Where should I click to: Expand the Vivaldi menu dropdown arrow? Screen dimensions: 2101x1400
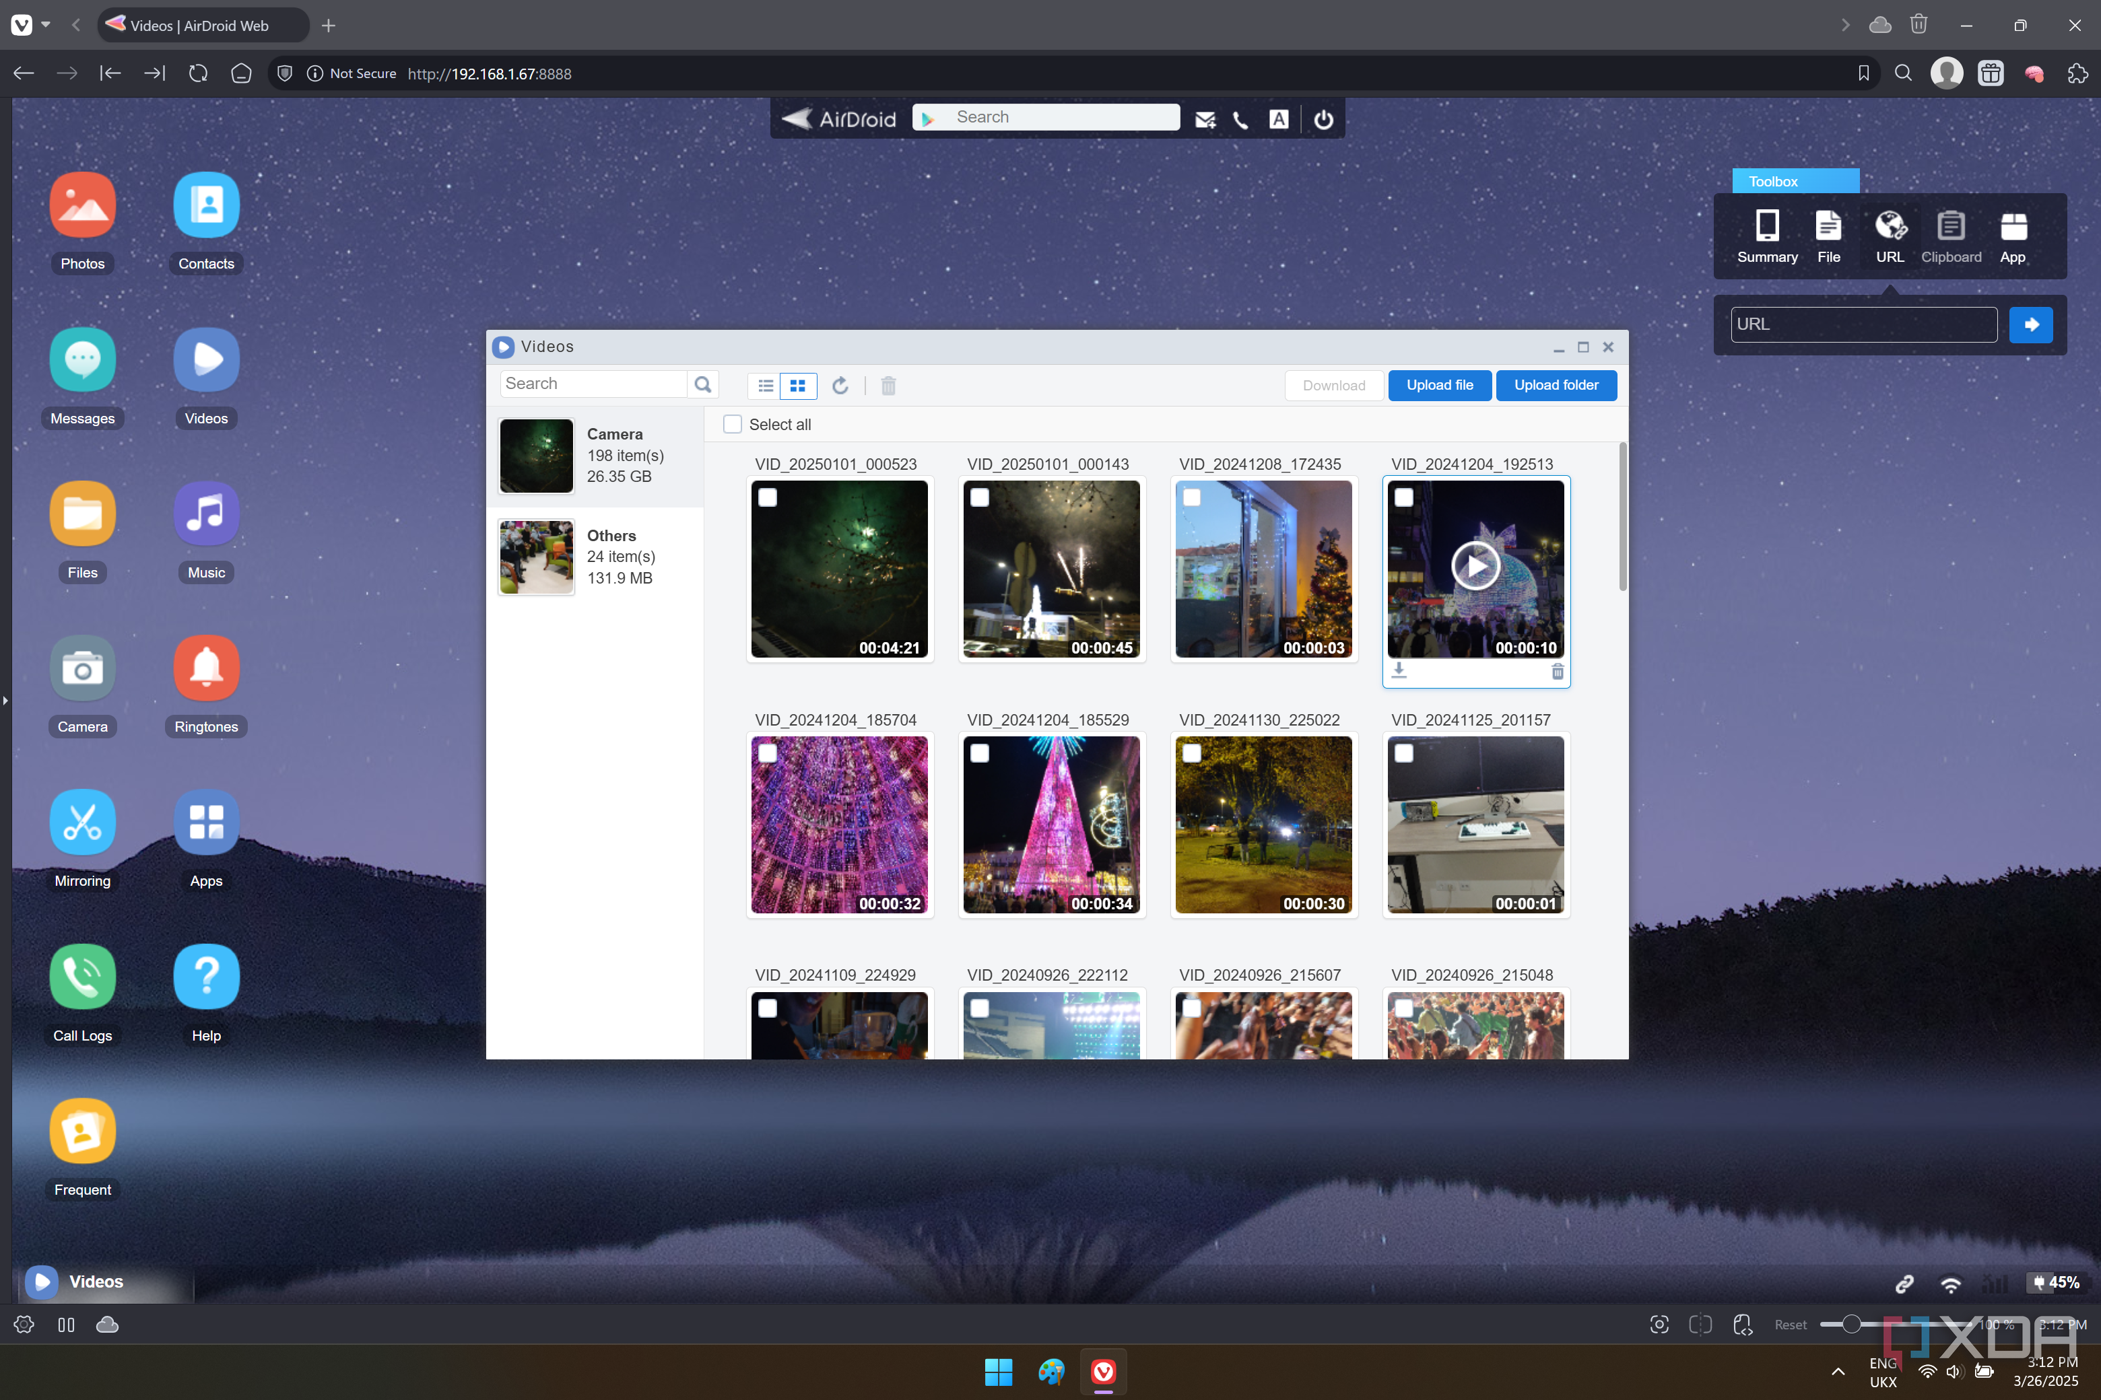(x=46, y=25)
